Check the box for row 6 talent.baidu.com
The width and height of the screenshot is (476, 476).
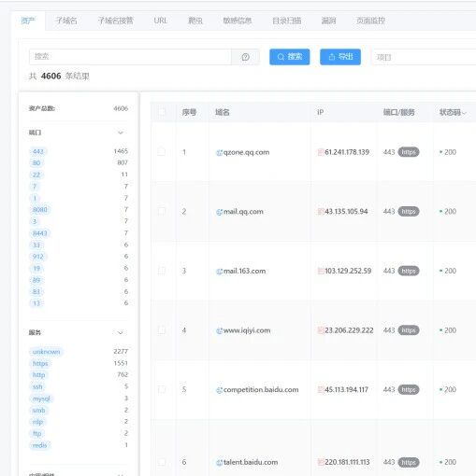(162, 462)
